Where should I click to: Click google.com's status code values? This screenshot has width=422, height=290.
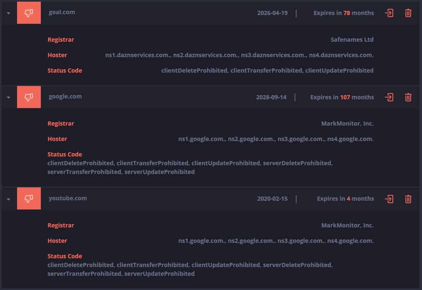190,167
